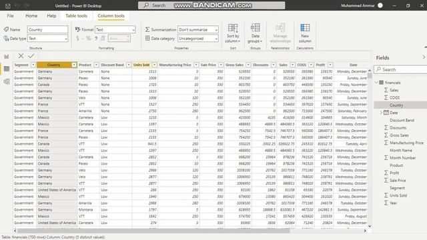Select the Column tools tab
This screenshot has height=240, width=427.
click(111, 16)
